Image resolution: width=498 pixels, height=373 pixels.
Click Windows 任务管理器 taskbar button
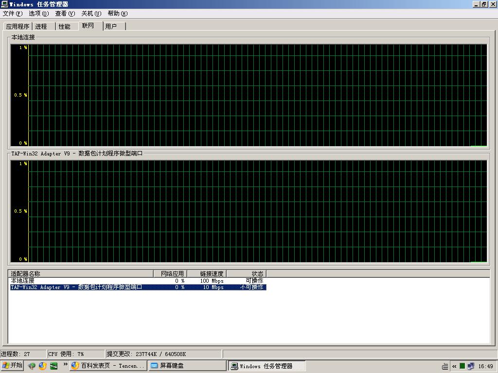click(267, 366)
